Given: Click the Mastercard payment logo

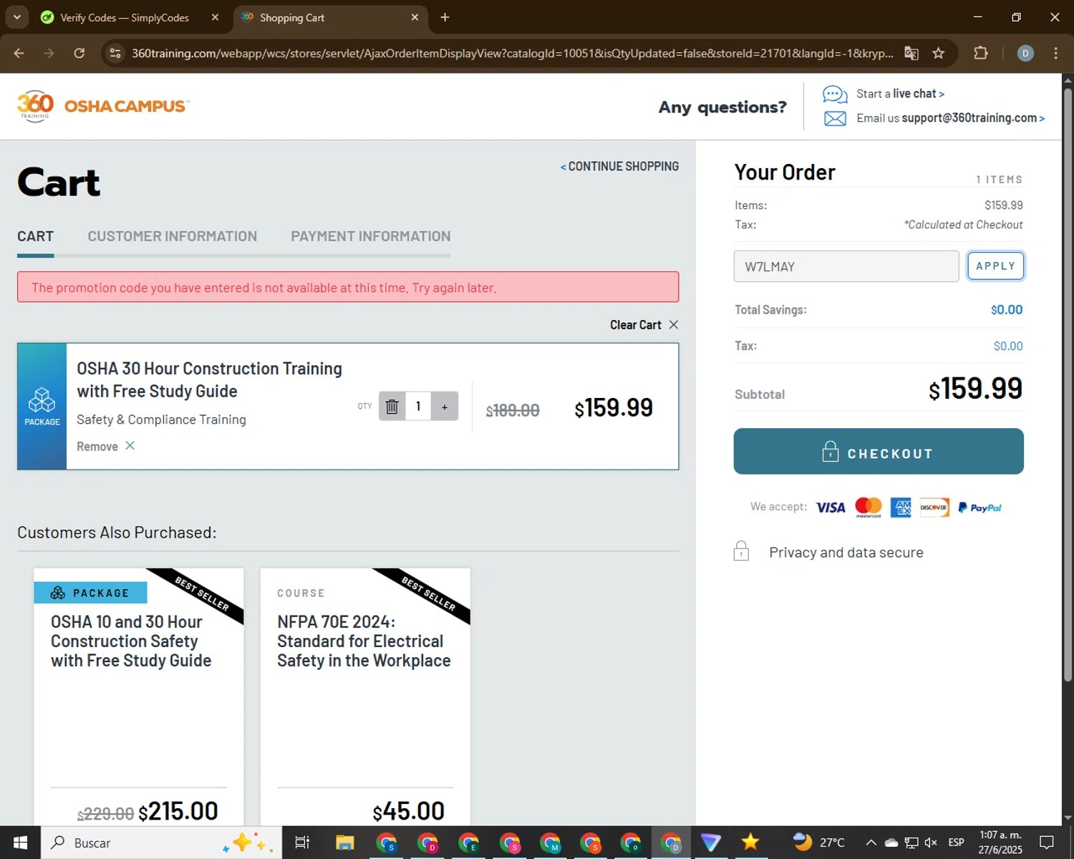Looking at the screenshot, I should click(868, 508).
